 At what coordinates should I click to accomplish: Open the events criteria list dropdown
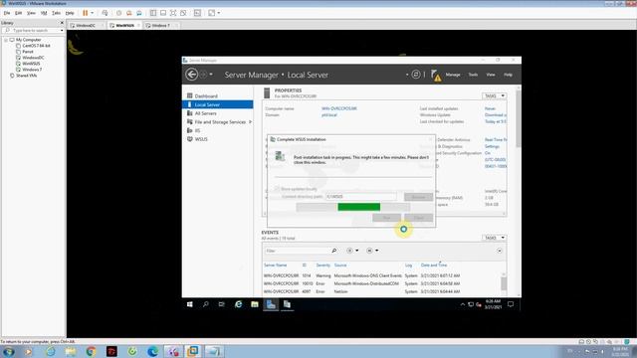pyautogui.click(x=352, y=251)
